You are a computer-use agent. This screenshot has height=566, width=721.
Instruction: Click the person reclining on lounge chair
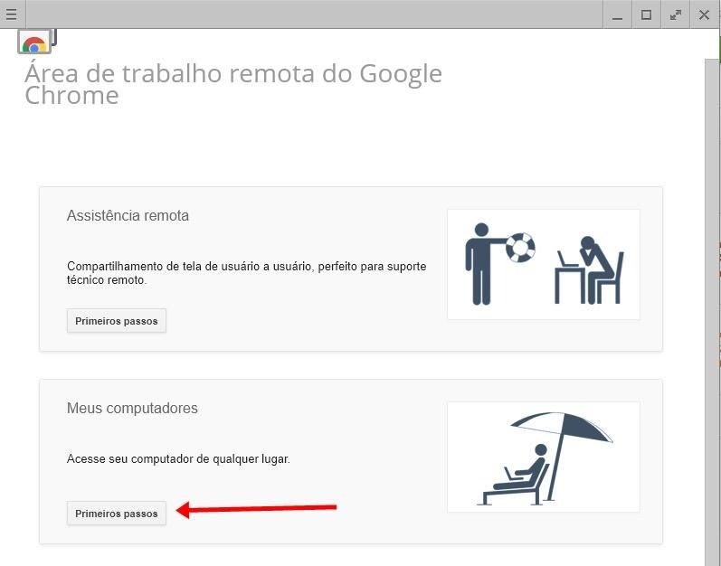click(x=518, y=476)
